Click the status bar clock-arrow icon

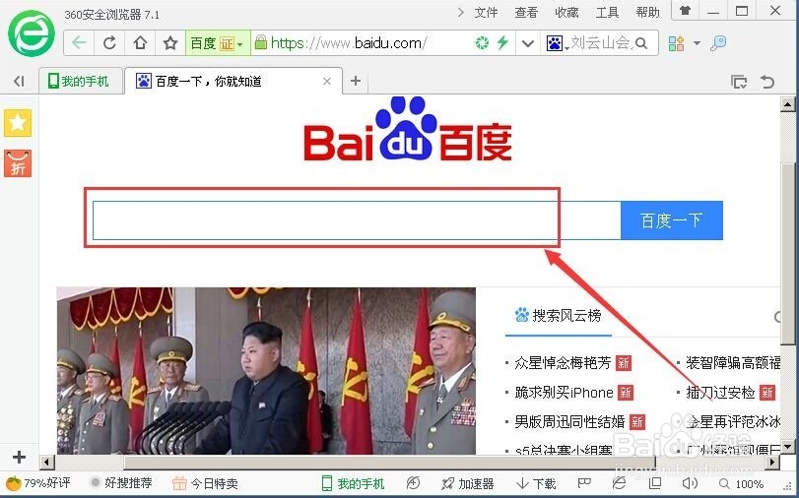tap(413, 482)
